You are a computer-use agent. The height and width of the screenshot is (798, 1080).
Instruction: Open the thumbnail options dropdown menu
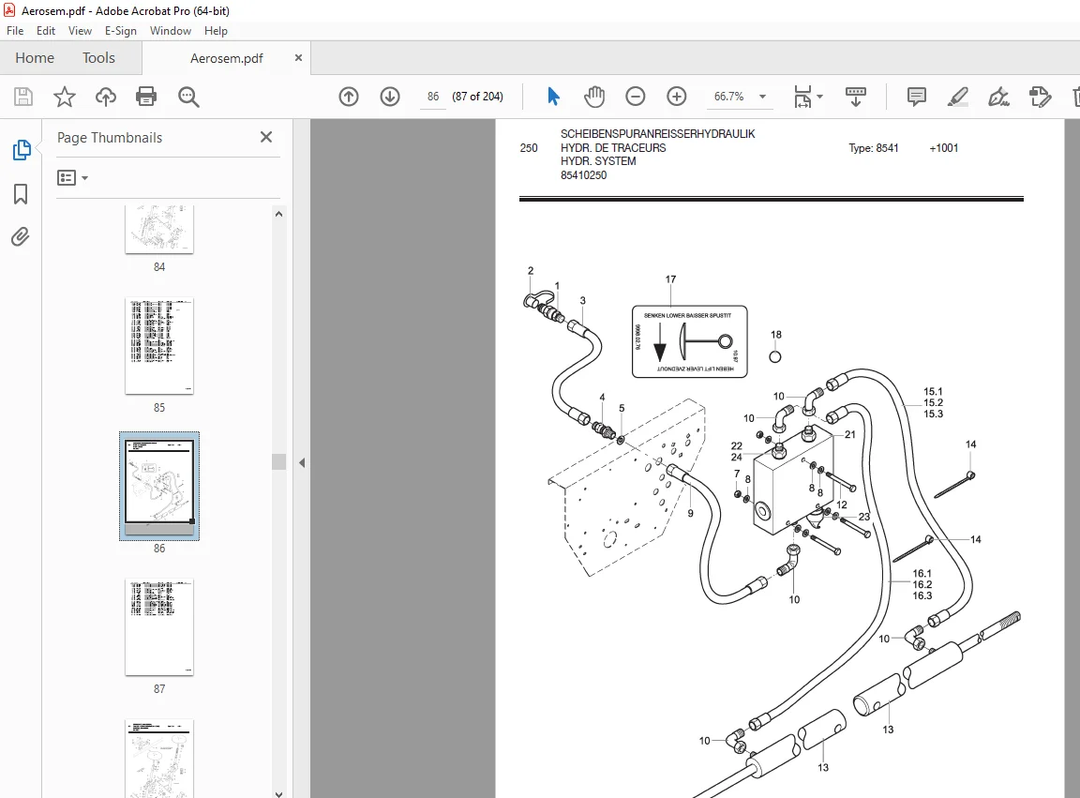(72, 178)
